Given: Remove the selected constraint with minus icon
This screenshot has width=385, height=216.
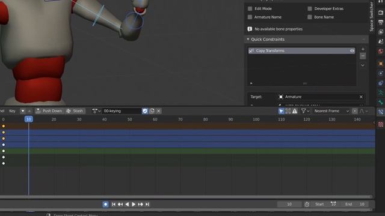Looking at the screenshot, I should tap(363, 56).
